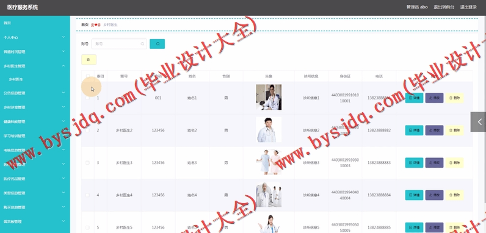Expand the 普通村民管理 sidebar menu

click(35, 52)
